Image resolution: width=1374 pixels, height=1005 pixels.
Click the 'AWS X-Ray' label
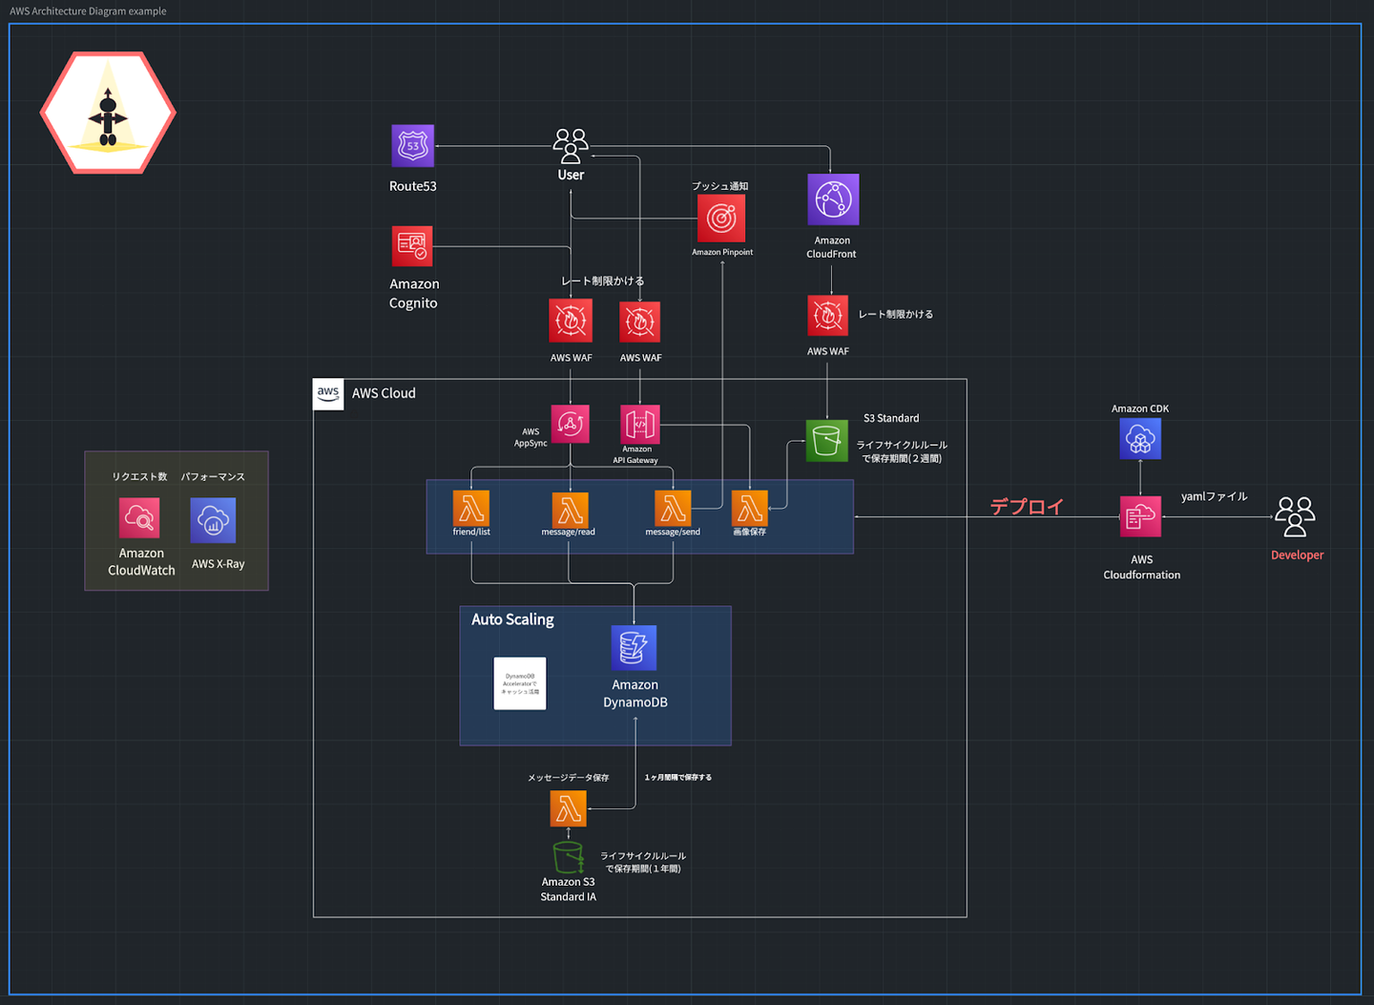219,564
